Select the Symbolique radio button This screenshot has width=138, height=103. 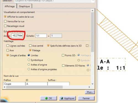pyautogui.click(x=29, y=60)
